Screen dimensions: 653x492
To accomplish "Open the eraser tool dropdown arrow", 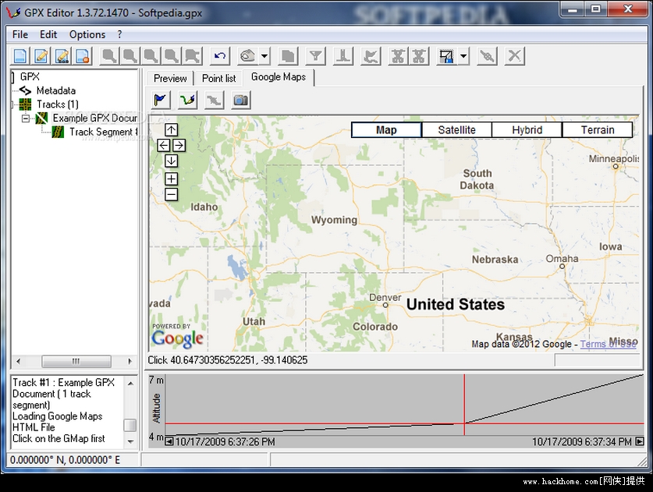I will (264, 56).
